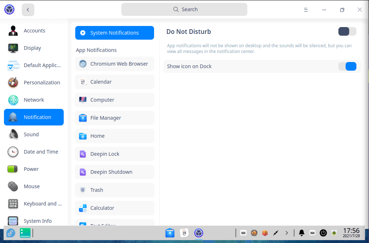Open Calculator notification settings
The width and height of the screenshot is (369, 243).
coord(114,208)
